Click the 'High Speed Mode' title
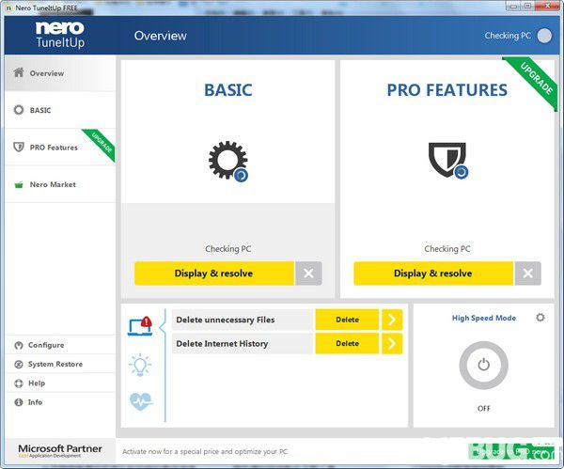 tap(484, 318)
